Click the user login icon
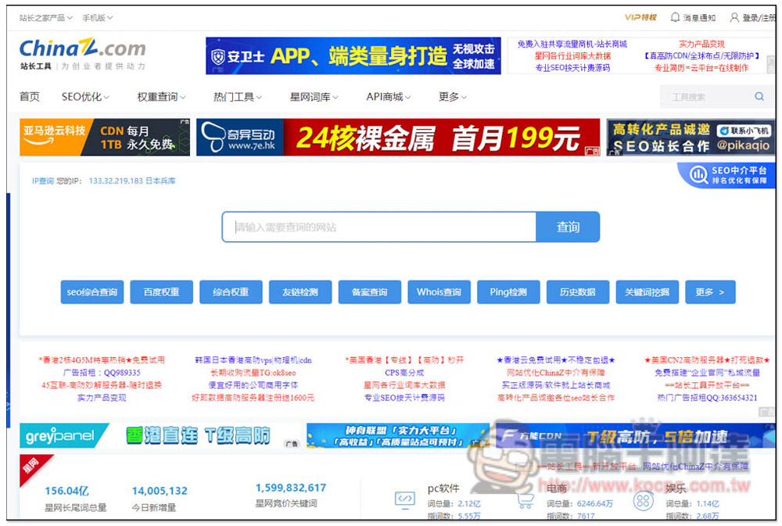Viewport: 782px width, 526px height. coord(734,17)
